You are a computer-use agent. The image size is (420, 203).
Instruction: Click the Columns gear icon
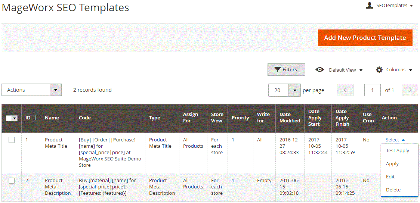pos(379,70)
